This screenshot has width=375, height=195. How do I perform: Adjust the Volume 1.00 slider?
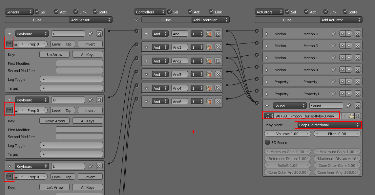(287, 134)
